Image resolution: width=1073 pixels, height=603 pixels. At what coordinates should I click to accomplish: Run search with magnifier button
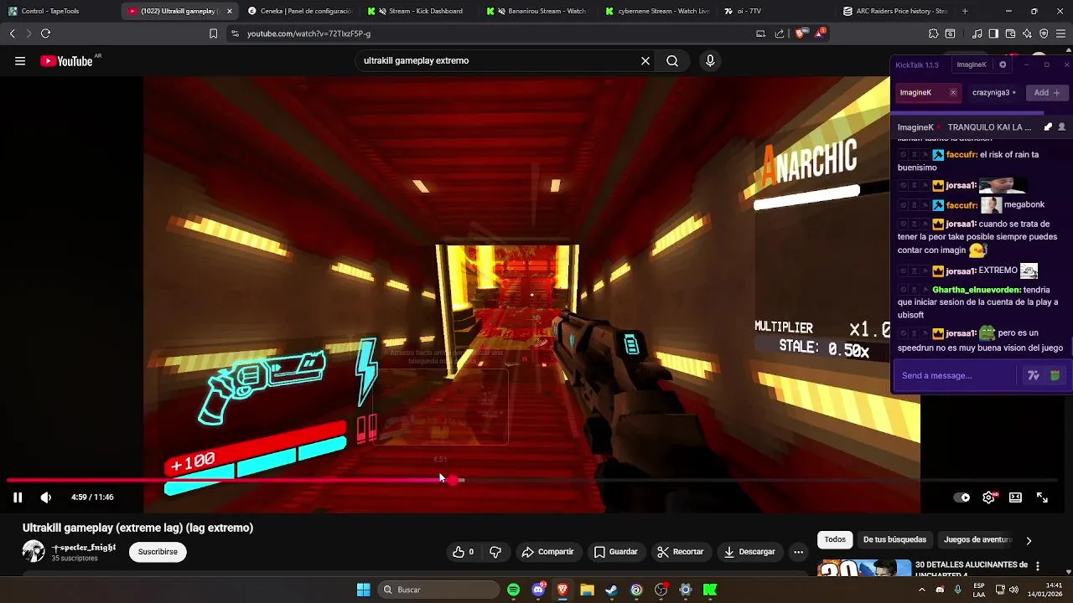[672, 61]
